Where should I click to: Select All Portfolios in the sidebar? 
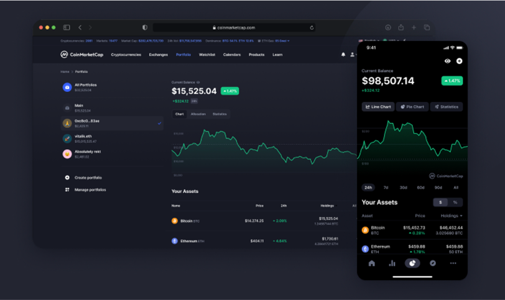[x=112, y=88]
